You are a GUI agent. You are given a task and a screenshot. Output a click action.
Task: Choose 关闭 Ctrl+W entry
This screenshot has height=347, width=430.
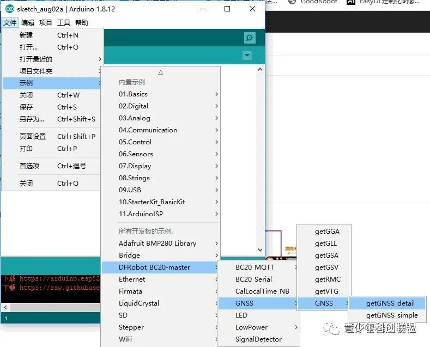click(x=53, y=95)
